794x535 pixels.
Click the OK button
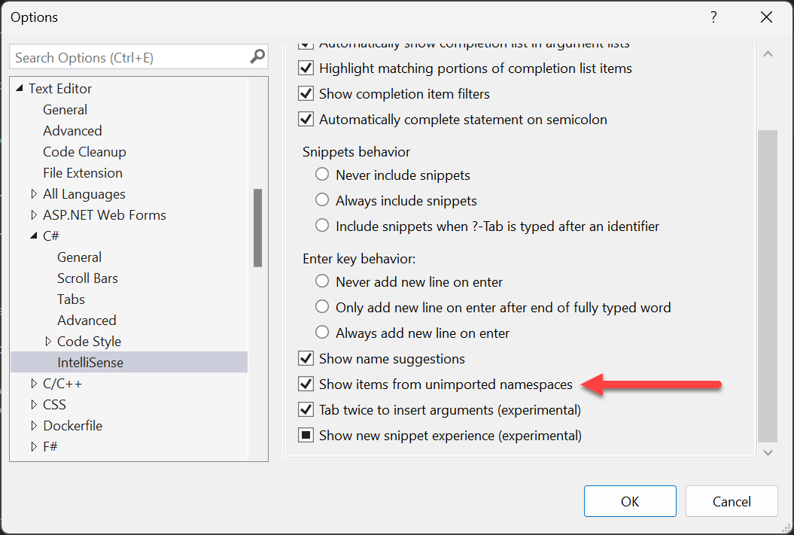pos(630,502)
